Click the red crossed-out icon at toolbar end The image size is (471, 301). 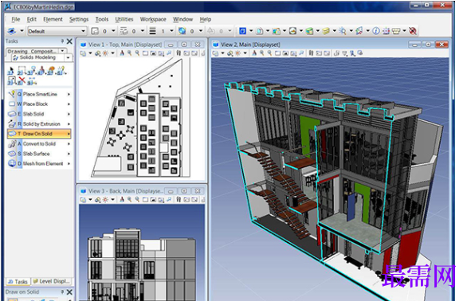click(413, 30)
